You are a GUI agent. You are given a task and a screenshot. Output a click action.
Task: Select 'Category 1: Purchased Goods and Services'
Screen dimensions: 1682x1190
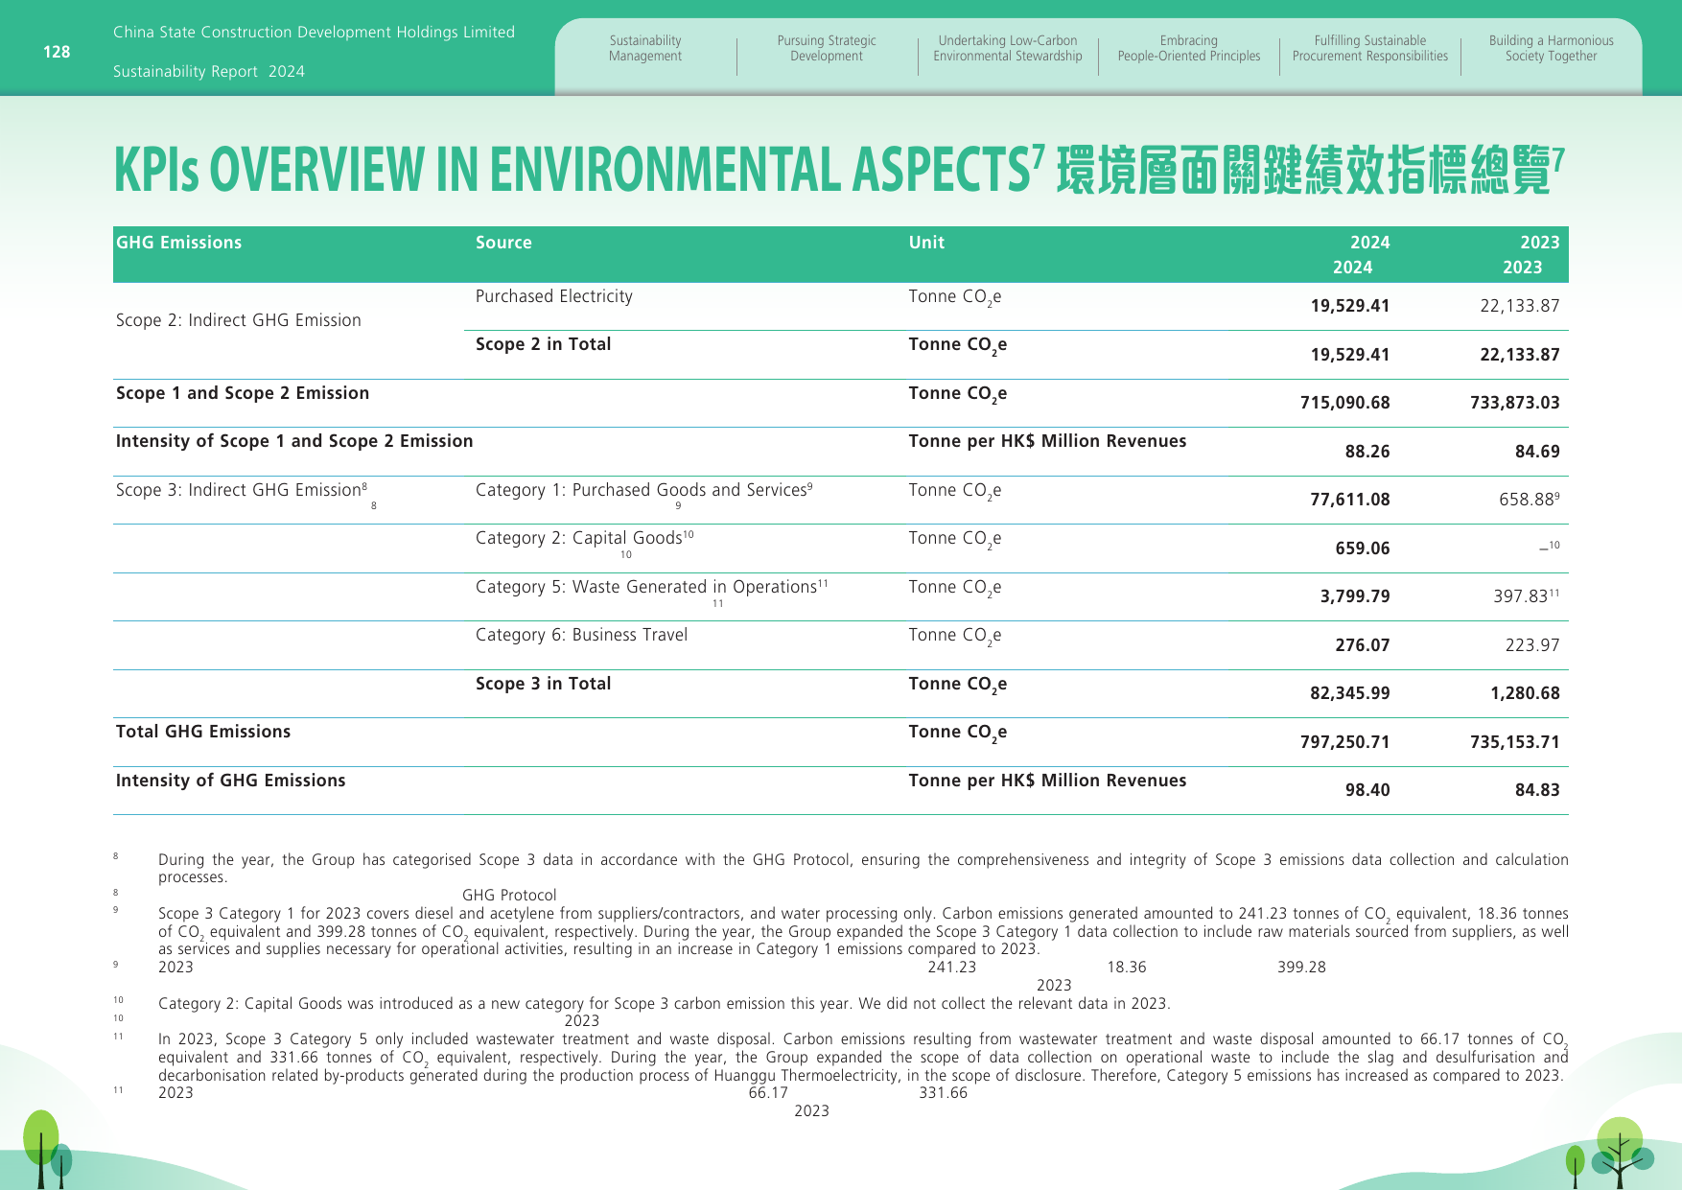(x=644, y=490)
